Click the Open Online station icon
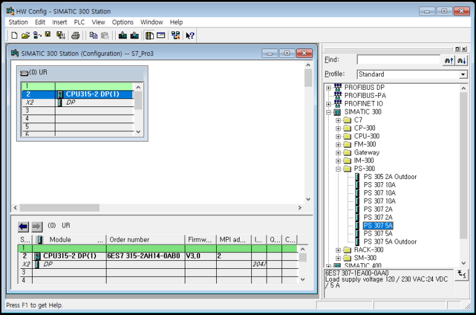 click(x=37, y=36)
